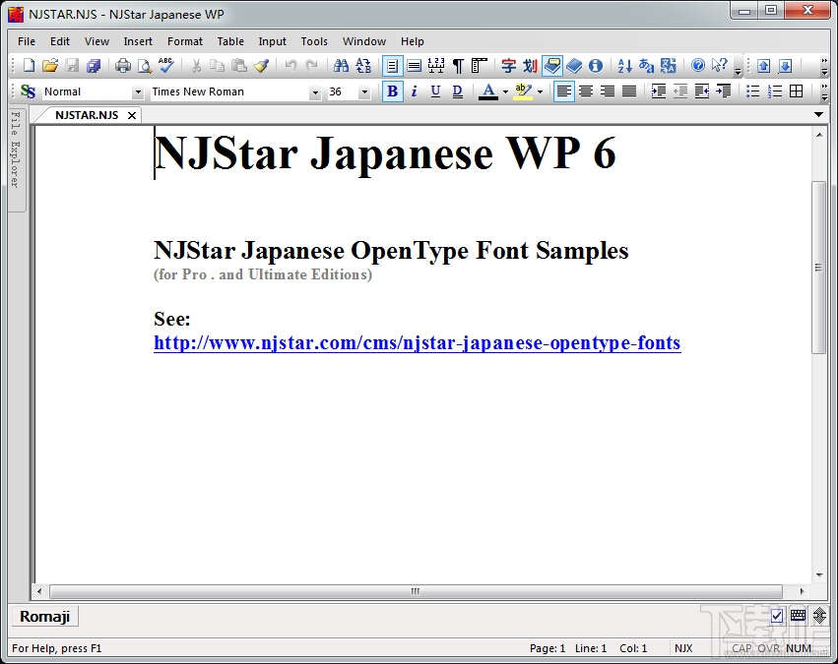The image size is (838, 664).
Task: Follow the njstar-japanese-opentype-fonts hyperlink
Action: [x=417, y=343]
